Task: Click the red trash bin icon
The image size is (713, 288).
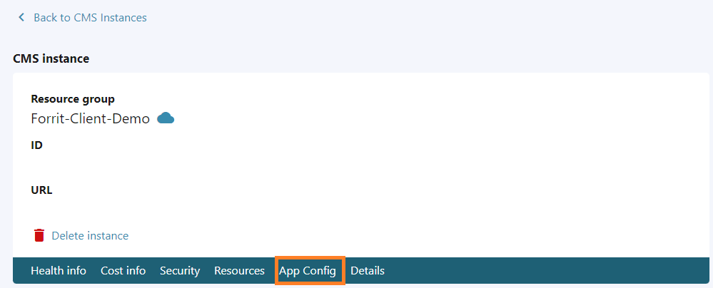Action: point(39,235)
